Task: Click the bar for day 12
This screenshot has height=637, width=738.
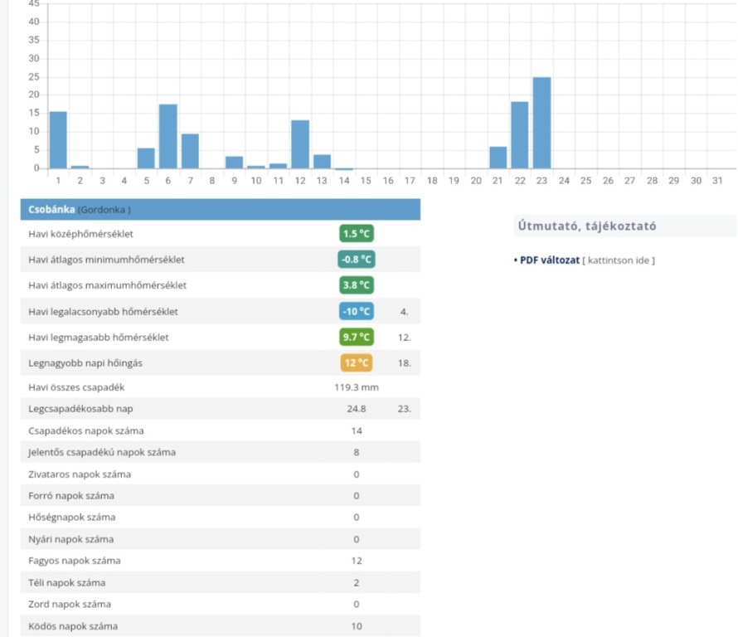Action: [300, 144]
